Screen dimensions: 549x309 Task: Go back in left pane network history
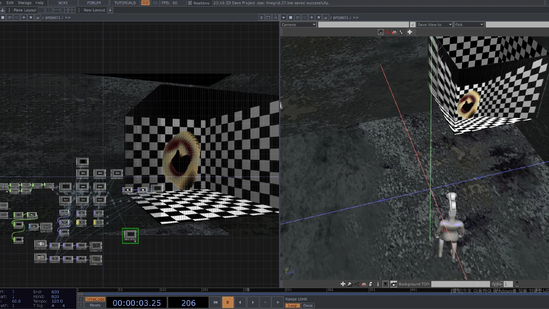click(x=10, y=17)
